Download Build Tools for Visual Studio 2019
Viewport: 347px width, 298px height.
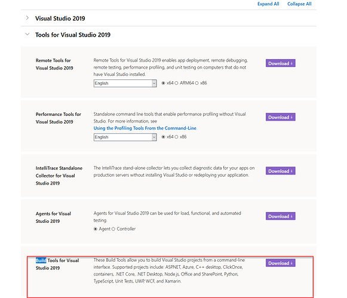280,263
